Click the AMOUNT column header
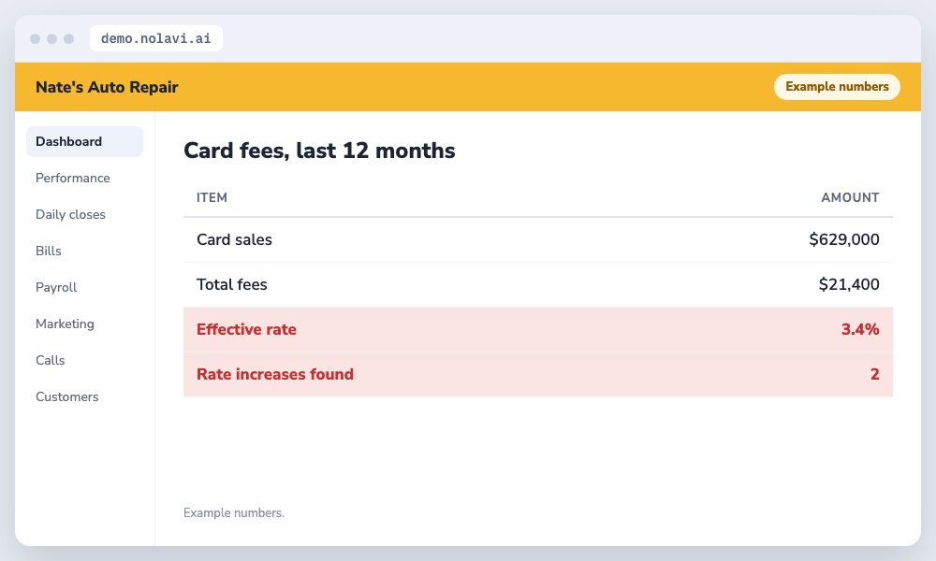 [x=850, y=197]
